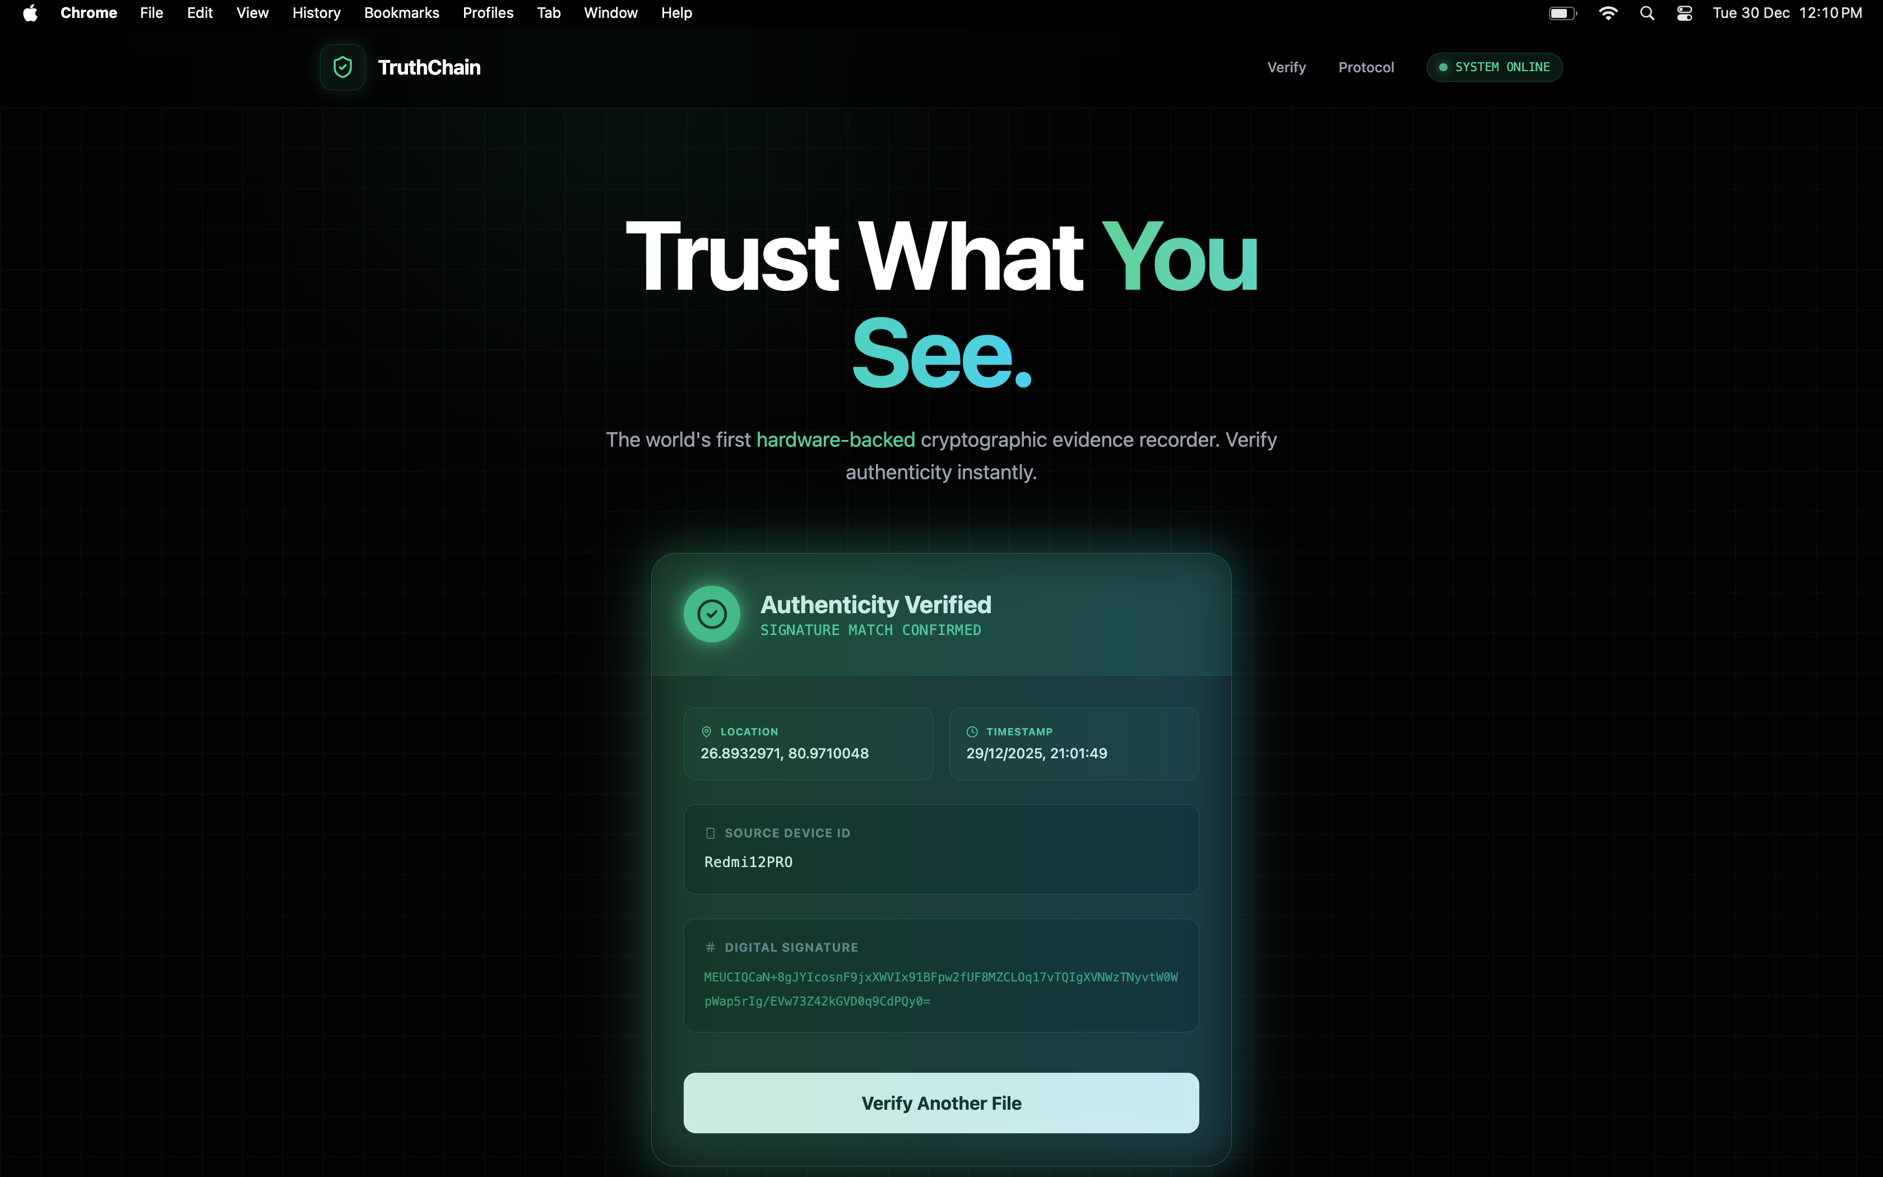Click the Verify Another File button
Image resolution: width=1883 pixels, height=1177 pixels.
[941, 1103]
